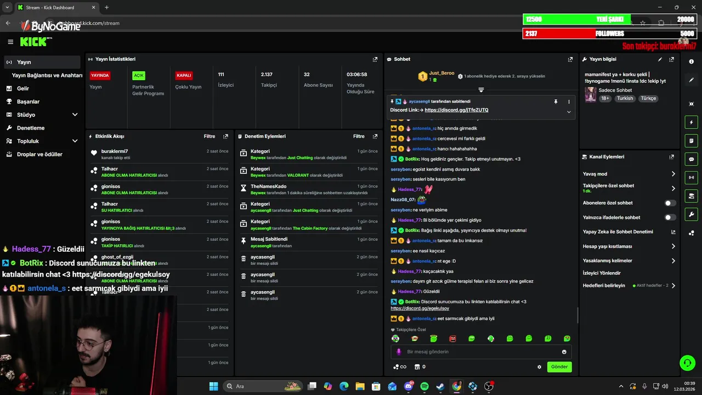Pop out the Yayın bilgisi panel
The image size is (702, 395).
[x=672, y=59]
